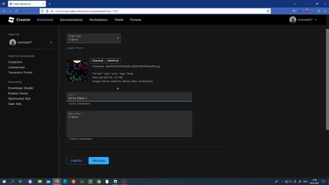Open the browser hamburger menu

[x=325, y=11]
